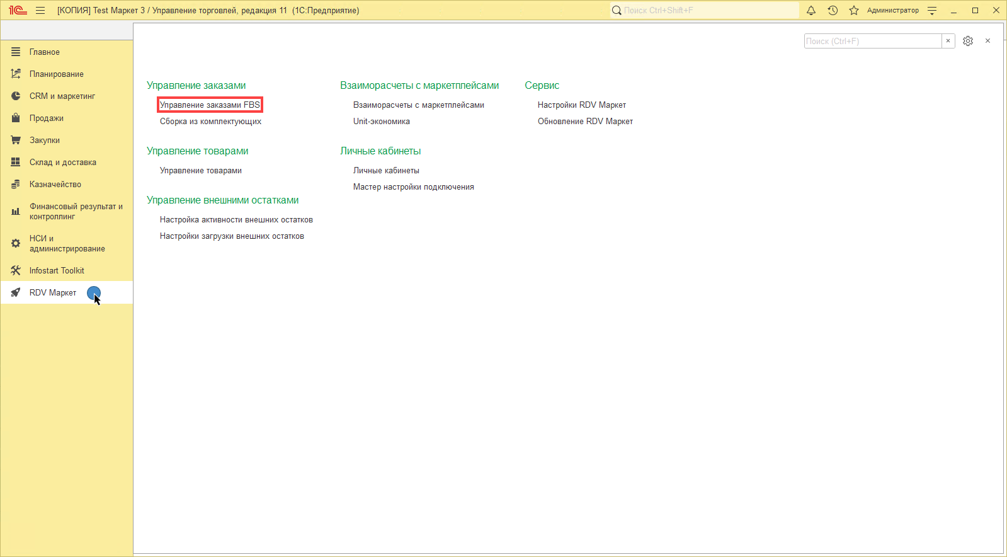Screen dimensions: 1007x557
Task: Open the notifications bell
Action: coord(811,10)
